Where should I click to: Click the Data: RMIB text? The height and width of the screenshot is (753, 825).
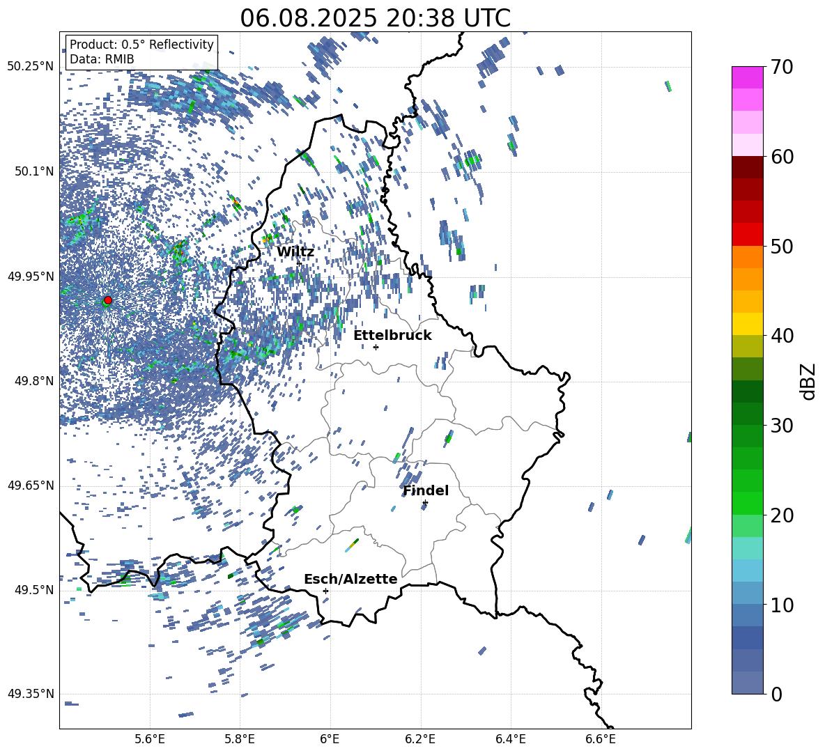(x=102, y=59)
